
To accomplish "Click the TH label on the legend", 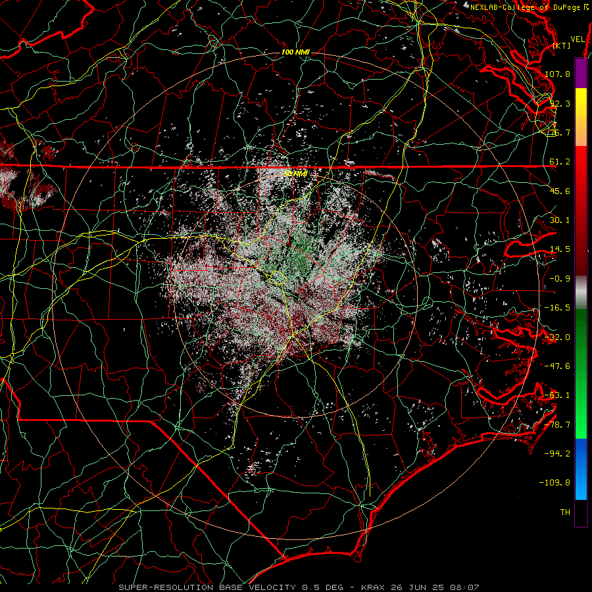I will pyautogui.click(x=565, y=512).
